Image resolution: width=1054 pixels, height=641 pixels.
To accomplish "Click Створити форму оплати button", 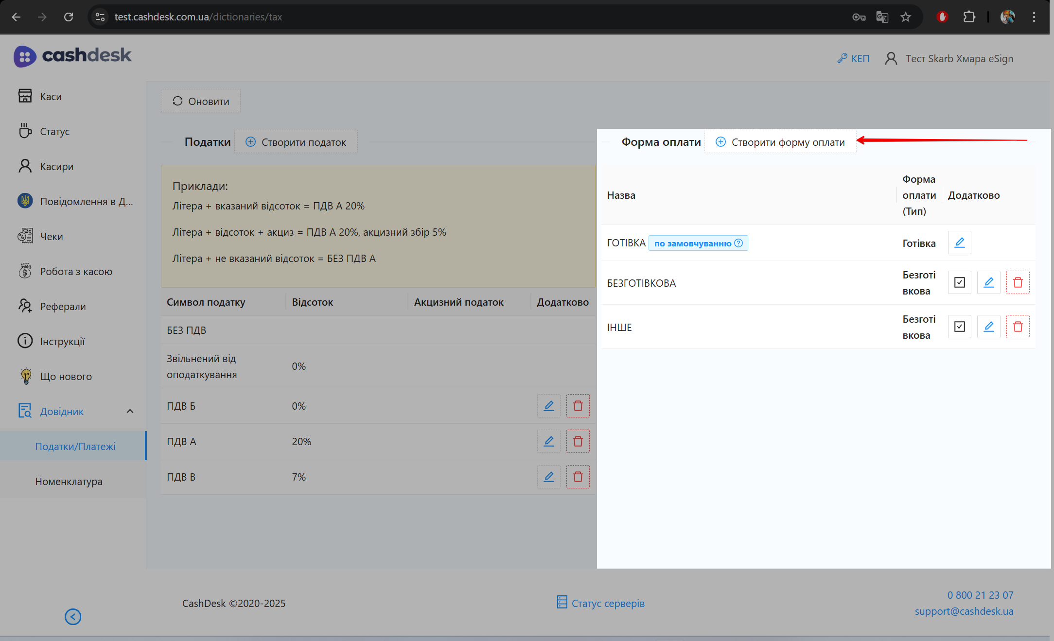I will click(780, 142).
